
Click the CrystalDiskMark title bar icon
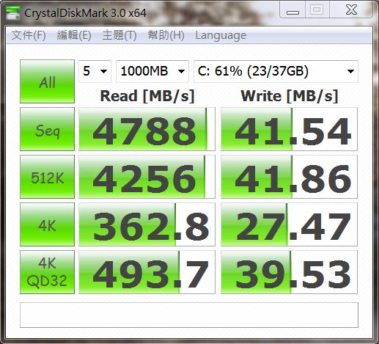point(12,13)
